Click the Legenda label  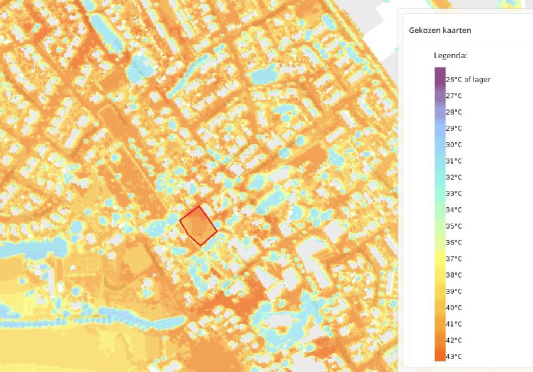coord(450,56)
